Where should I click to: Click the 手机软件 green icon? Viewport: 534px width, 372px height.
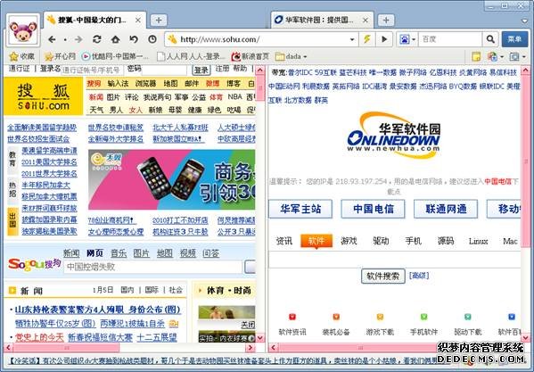coord(423,318)
